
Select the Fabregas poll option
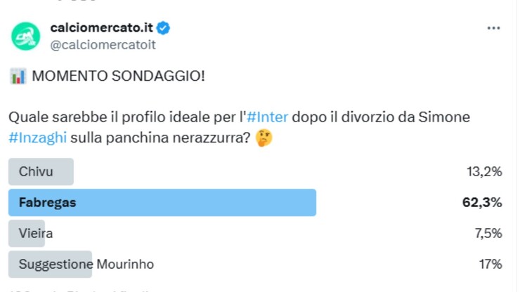coord(48,203)
